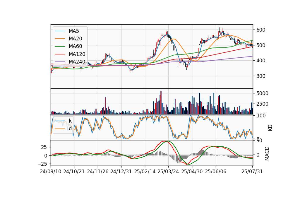Image resolution: width=281 pixels, height=202 pixels.
Task: Click the 25/03/24 date label
Action: click(168, 172)
